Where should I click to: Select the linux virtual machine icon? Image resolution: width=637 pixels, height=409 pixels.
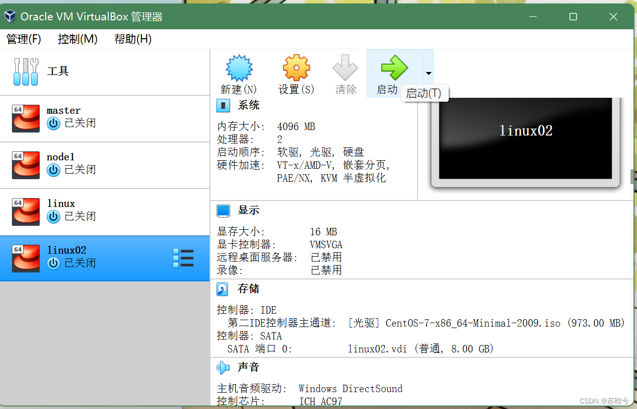(26, 211)
